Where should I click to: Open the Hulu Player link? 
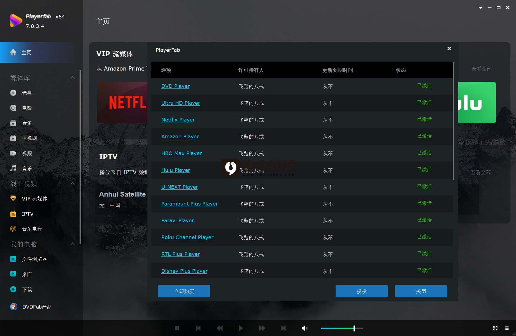click(x=176, y=170)
